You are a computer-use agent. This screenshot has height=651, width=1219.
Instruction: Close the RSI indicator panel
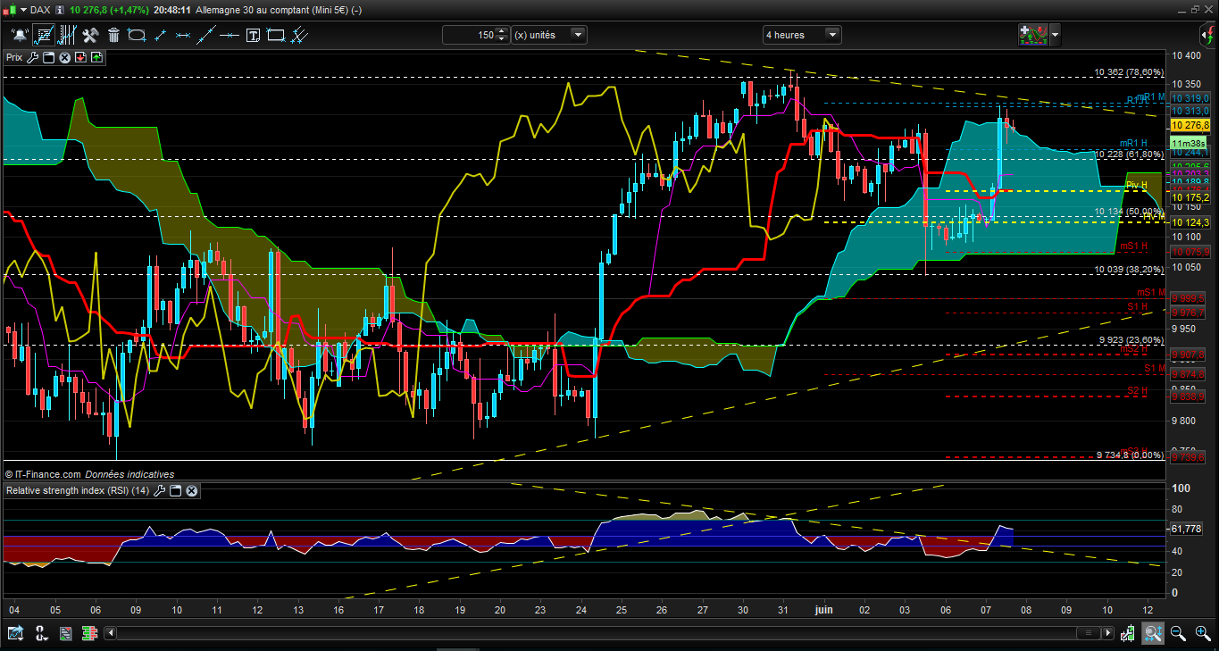191,490
